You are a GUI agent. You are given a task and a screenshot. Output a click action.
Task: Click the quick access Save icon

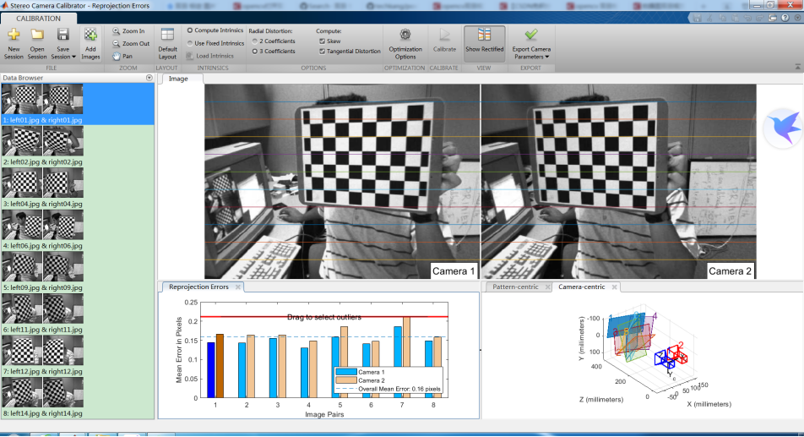[x=697, y=18]
